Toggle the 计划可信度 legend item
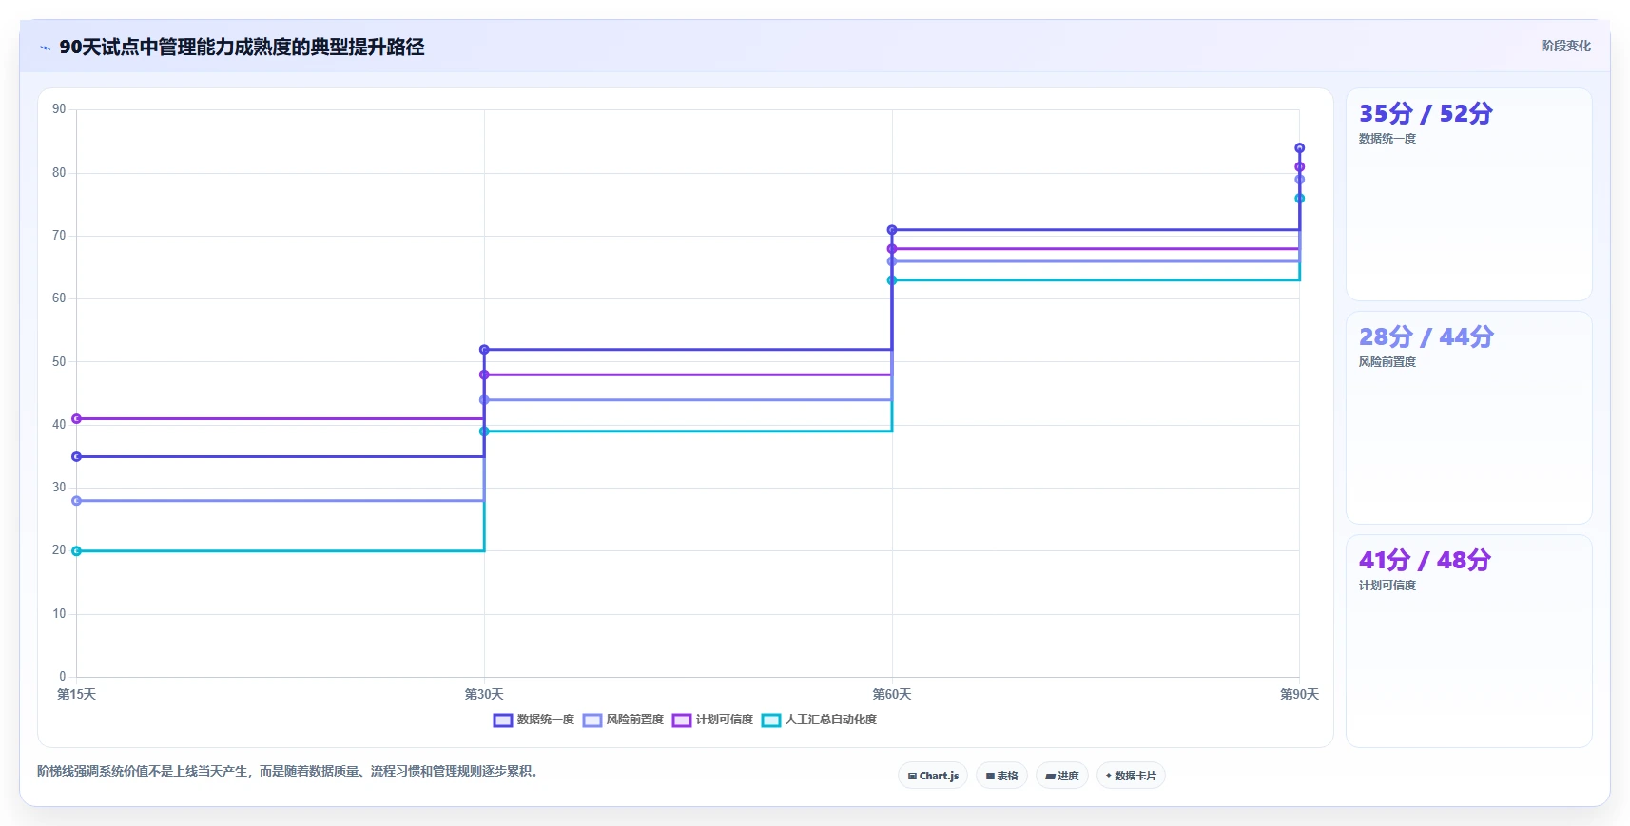 (x=712, y=720)
